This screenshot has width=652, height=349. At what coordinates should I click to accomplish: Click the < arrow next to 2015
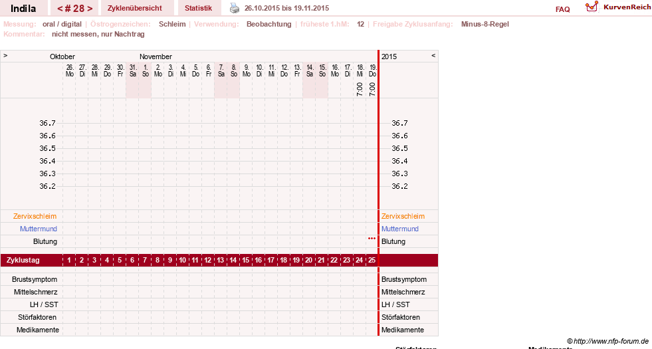[433, 55]
